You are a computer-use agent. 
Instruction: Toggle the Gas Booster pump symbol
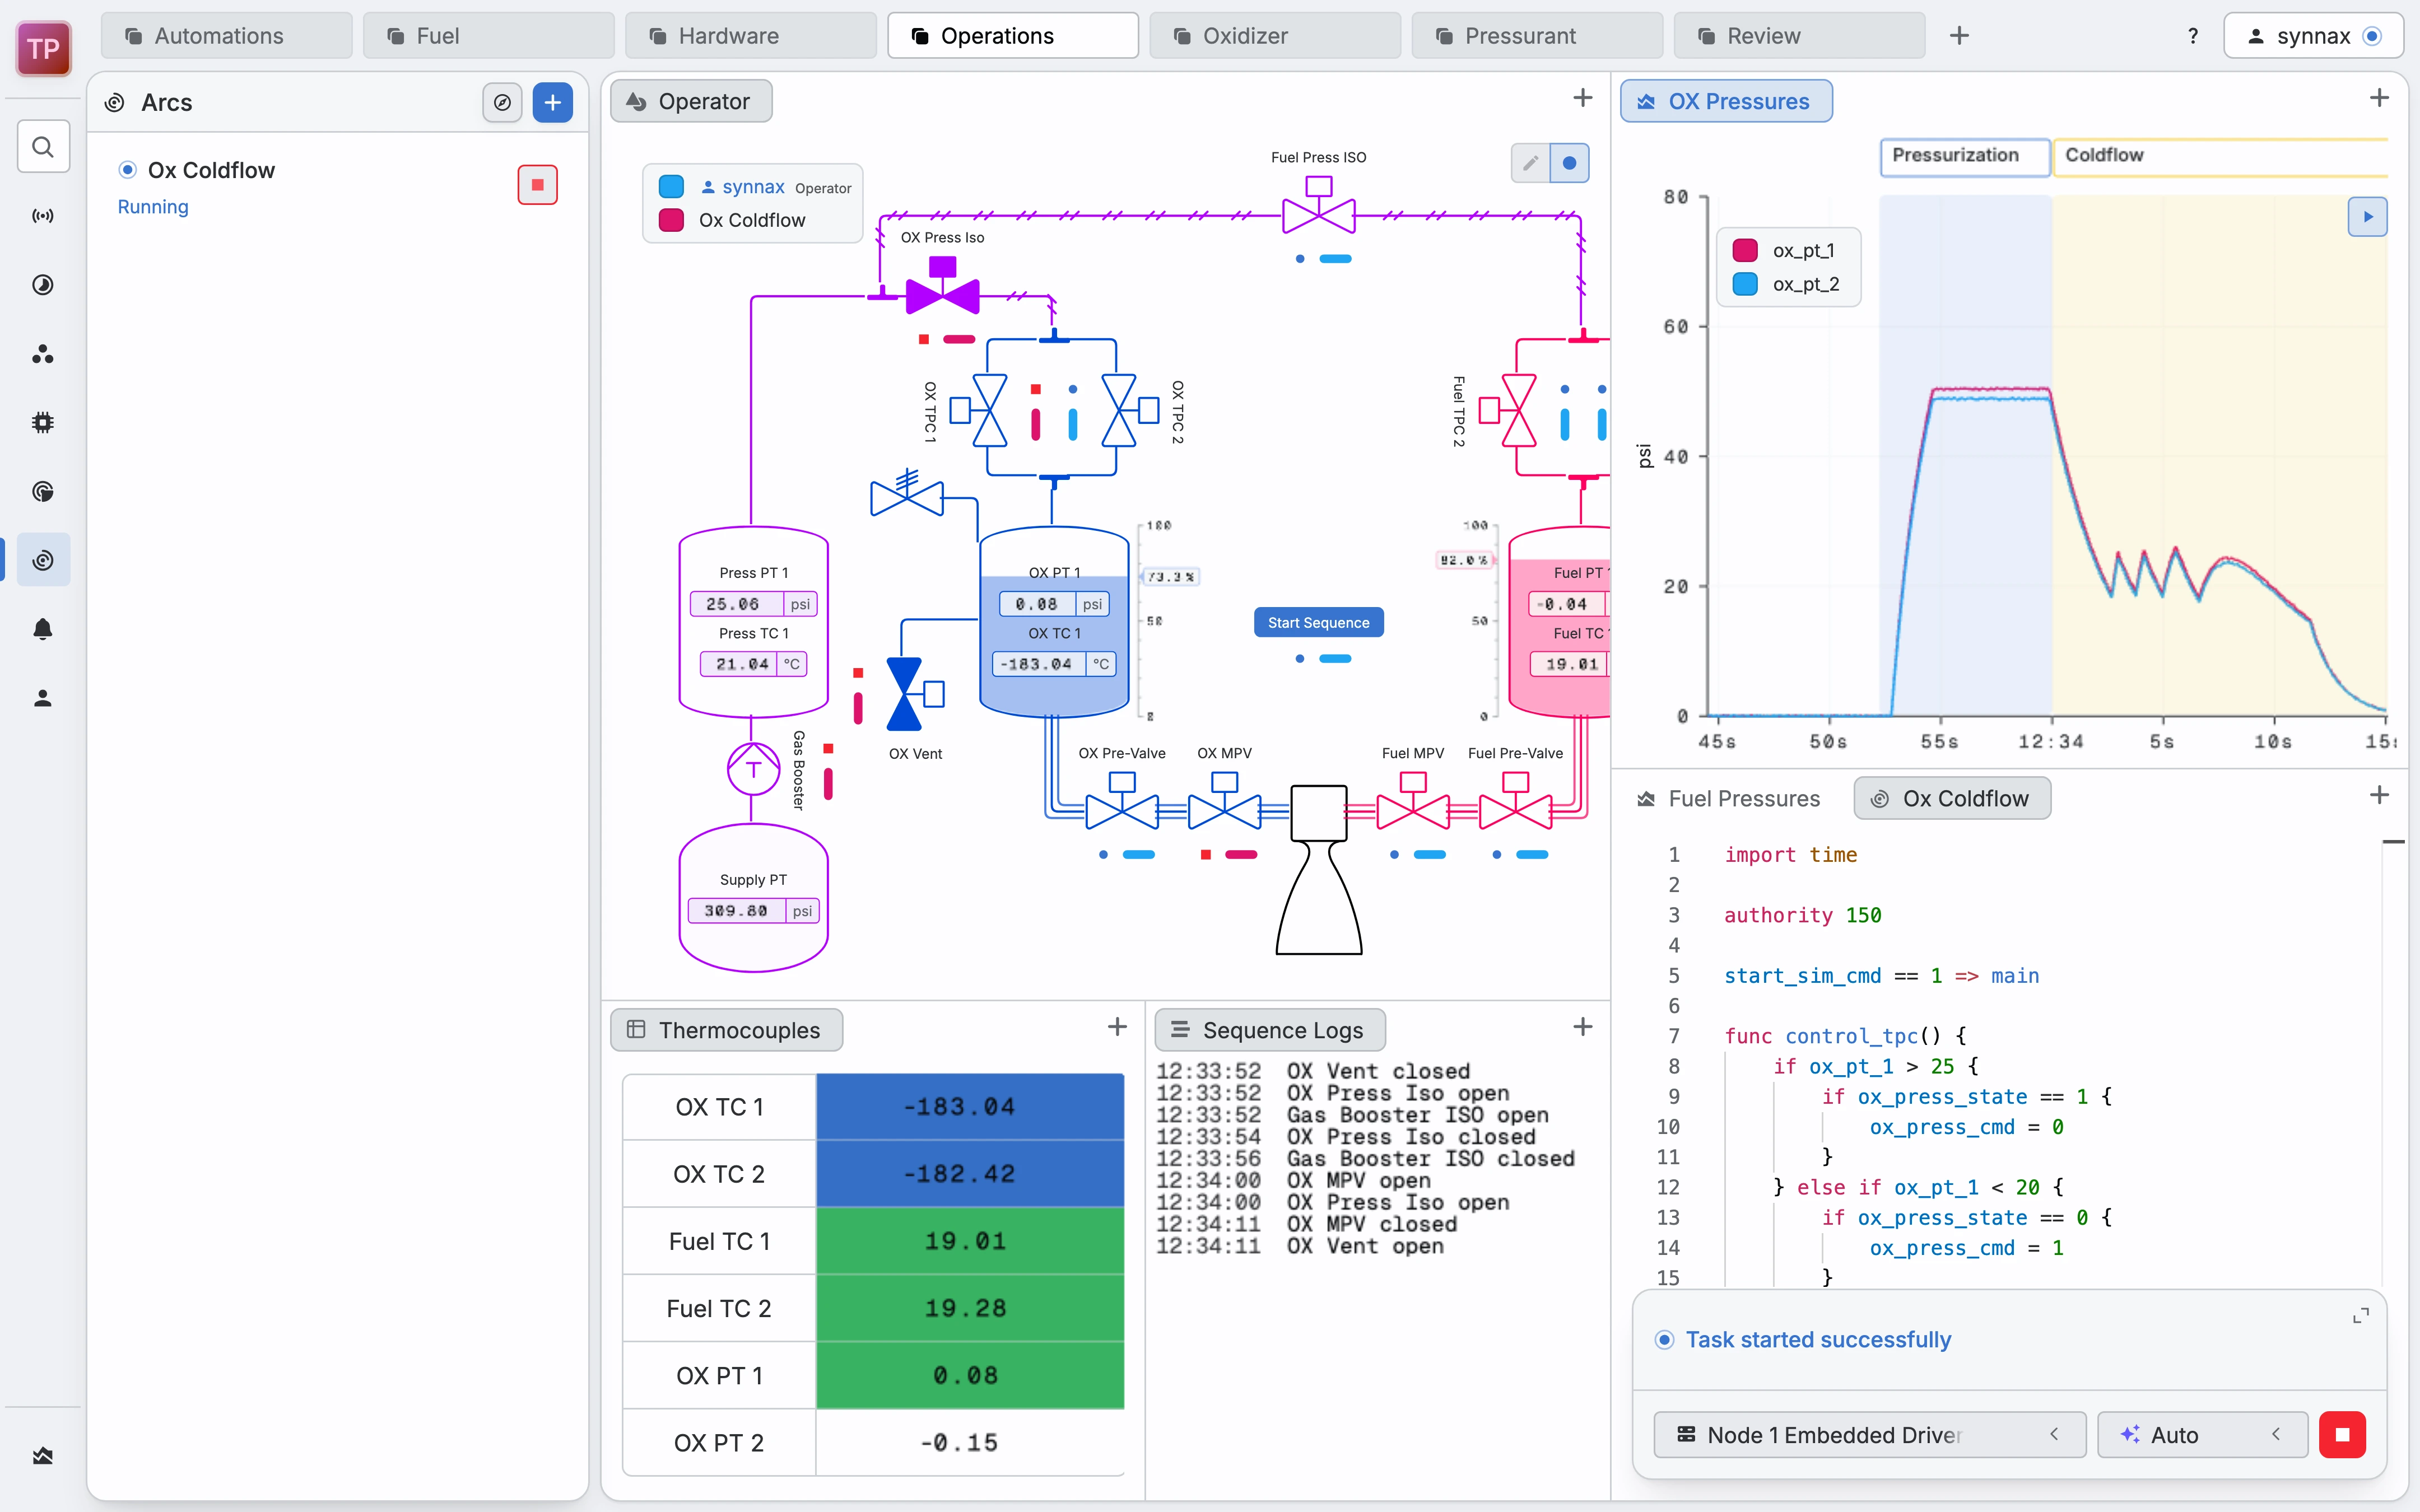pos(753,769)
